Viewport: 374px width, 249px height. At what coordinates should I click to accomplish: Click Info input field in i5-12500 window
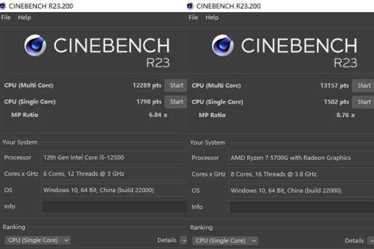(115, 206)
